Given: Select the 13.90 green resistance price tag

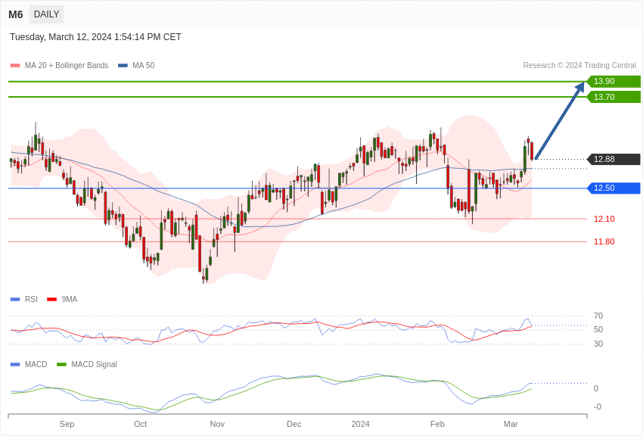Looking at the screenshot, I should tap(613, 82).
